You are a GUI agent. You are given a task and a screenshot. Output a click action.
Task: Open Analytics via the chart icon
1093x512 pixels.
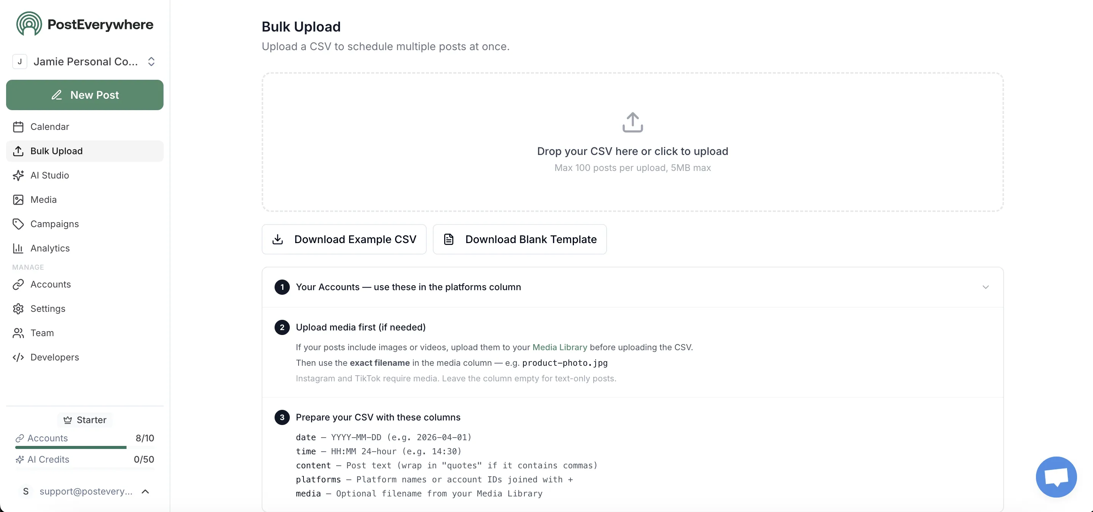coord(18,248)
